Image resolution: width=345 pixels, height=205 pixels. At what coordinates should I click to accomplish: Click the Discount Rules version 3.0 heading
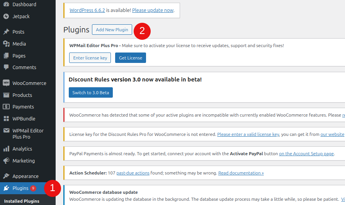coord(135,80)
